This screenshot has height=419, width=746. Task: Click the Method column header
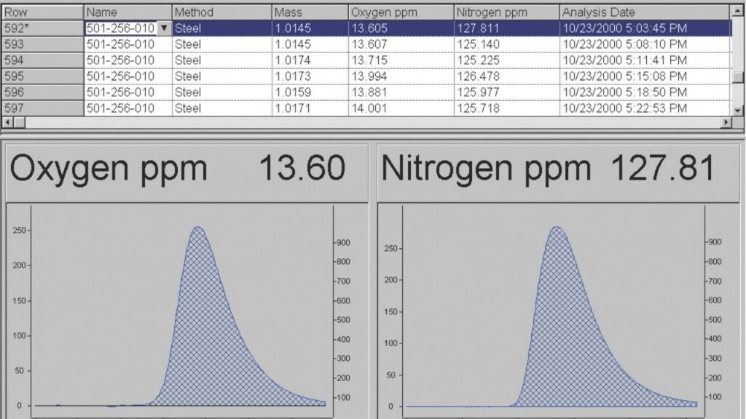221,12
